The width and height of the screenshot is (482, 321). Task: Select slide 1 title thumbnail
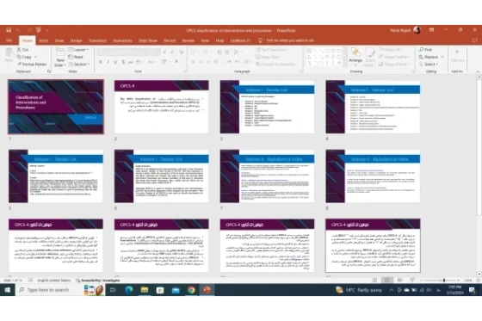(56, 107)
